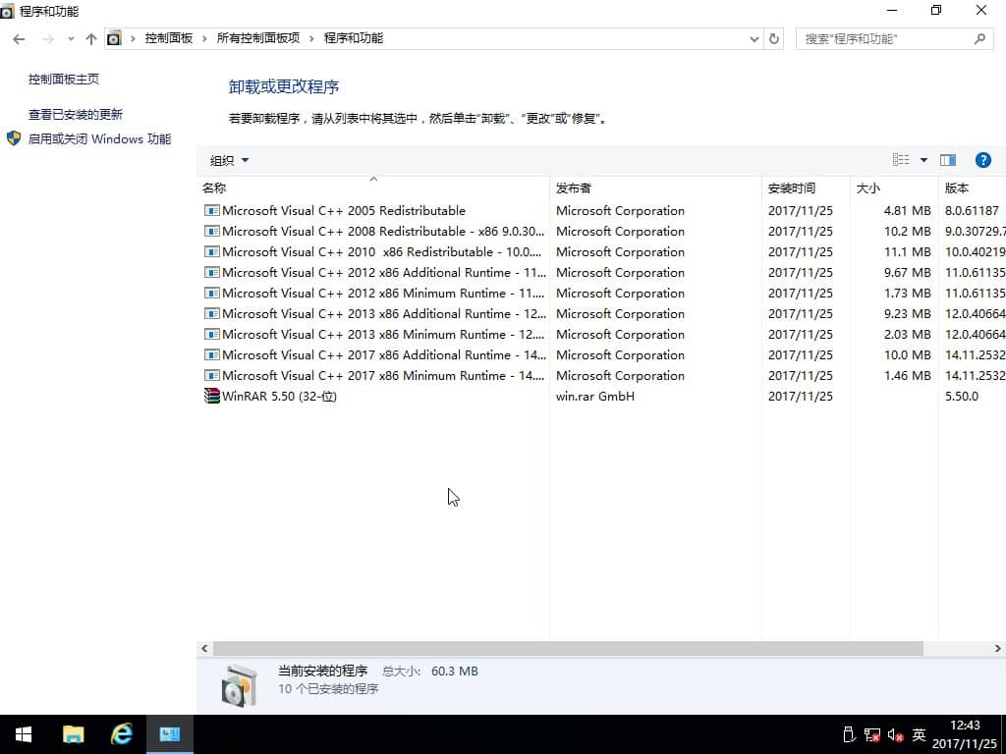Launch Internet Explorer from the taskbar

point(121,734)
